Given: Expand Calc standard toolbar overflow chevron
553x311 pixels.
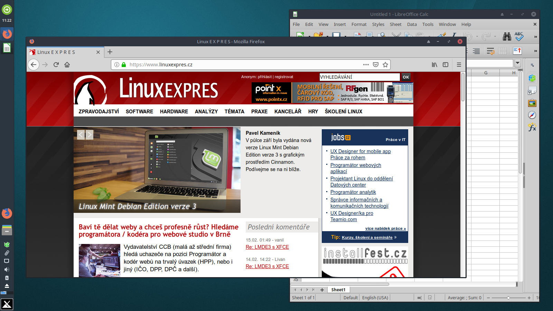Looking at the screenshot, I should (535, 37).
